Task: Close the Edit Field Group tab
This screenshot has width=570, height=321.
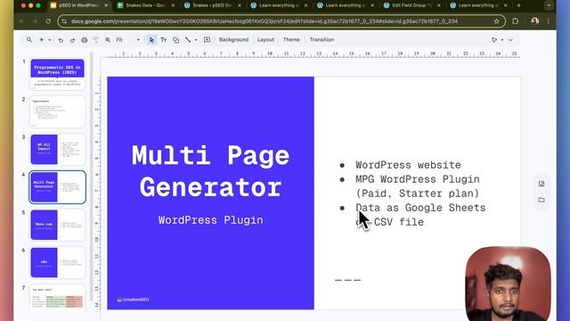Action: [439, 5]
